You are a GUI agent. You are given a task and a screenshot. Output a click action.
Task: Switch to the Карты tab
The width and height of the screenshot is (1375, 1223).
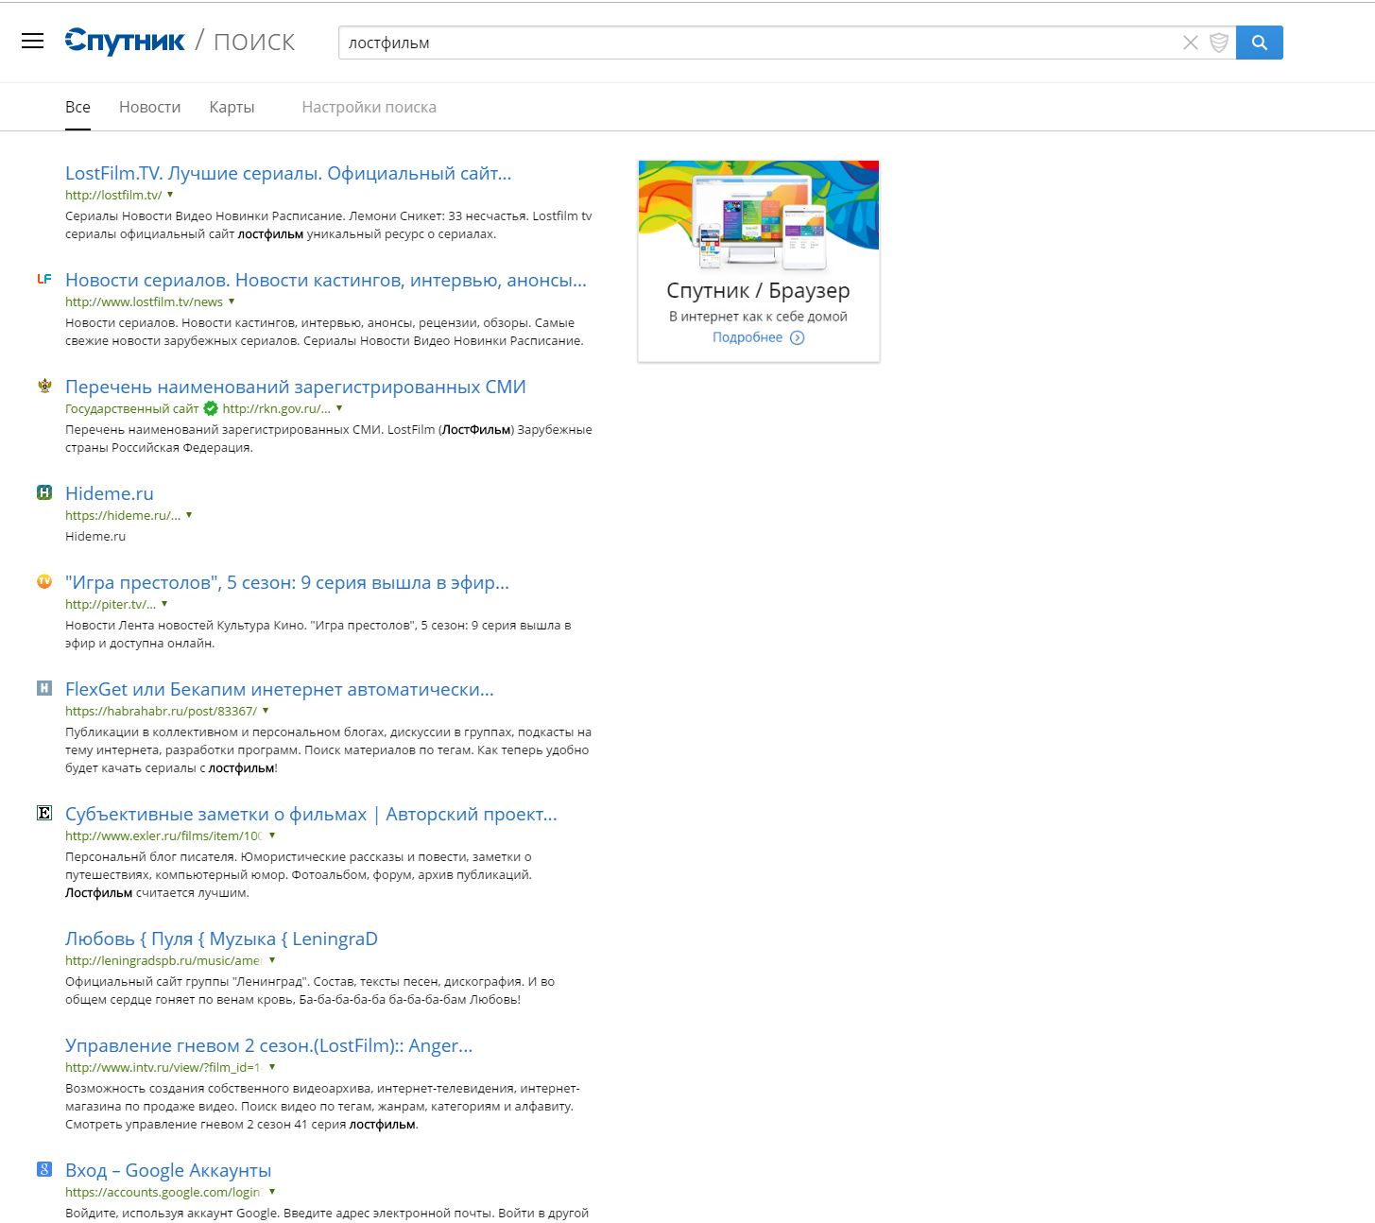232,107
